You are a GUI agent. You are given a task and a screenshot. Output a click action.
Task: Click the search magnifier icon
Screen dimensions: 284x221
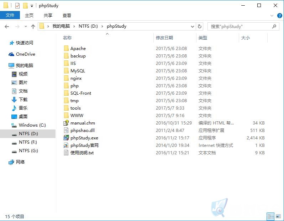(x=274, y=27)
